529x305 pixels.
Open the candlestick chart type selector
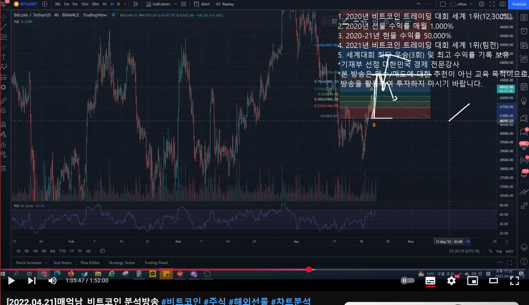(x=136, y=4)
